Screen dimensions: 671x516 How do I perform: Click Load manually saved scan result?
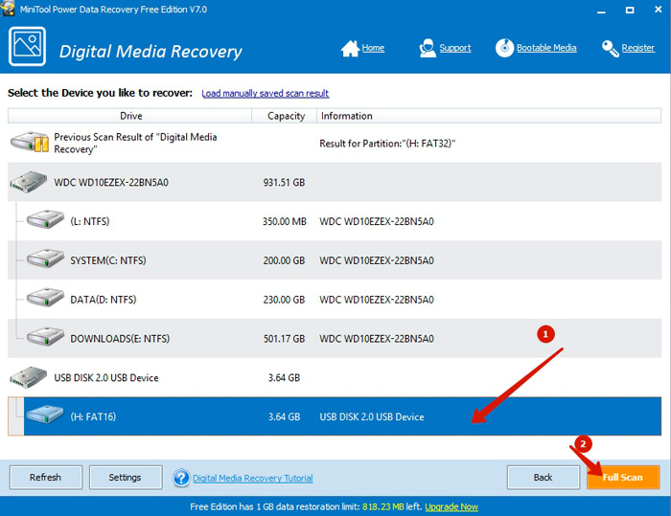266,93
